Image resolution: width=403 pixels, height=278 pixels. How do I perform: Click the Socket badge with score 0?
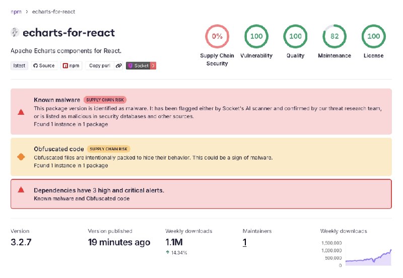[x=141, y=66]
